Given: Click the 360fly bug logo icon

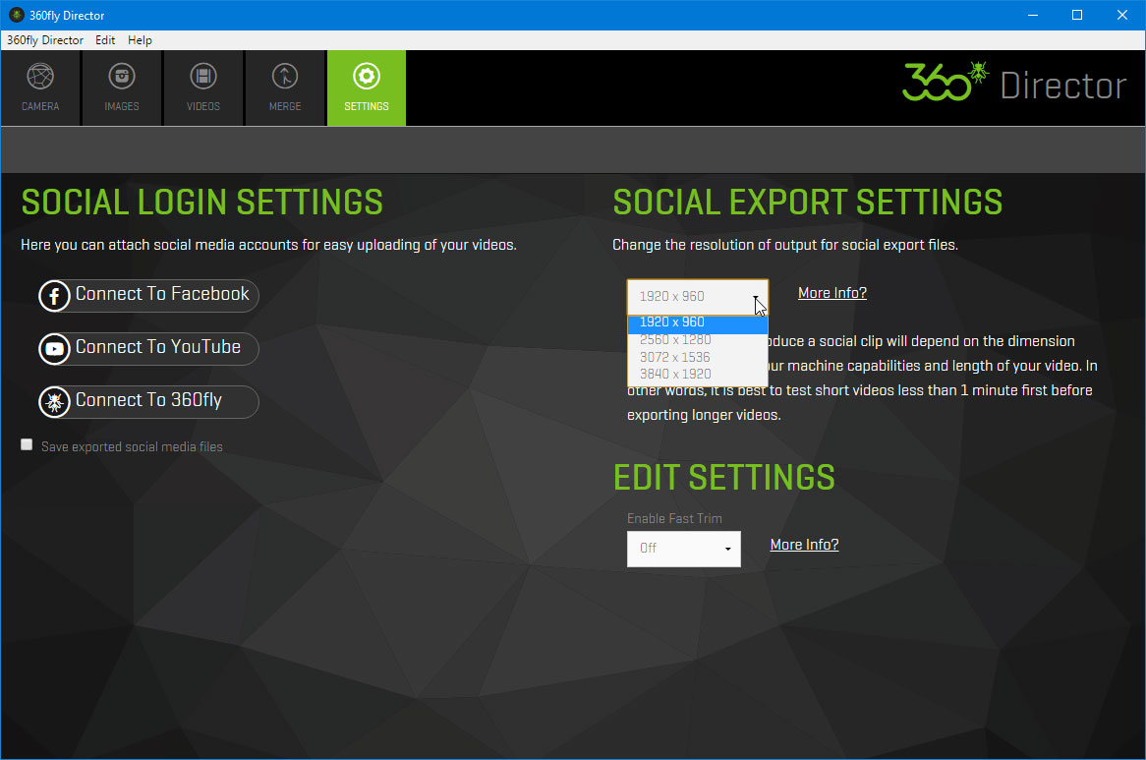Looking at the screenshot, I should tap(54, 402).
